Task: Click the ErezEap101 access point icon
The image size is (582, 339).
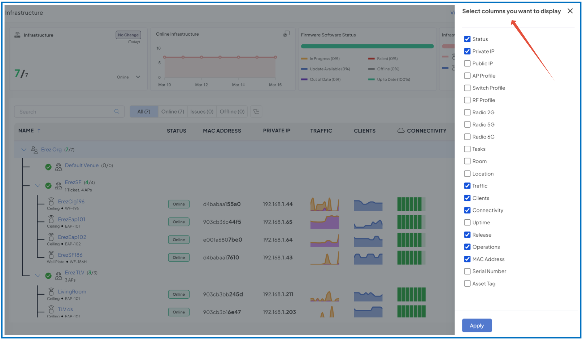Action: (x=51, y=219)
